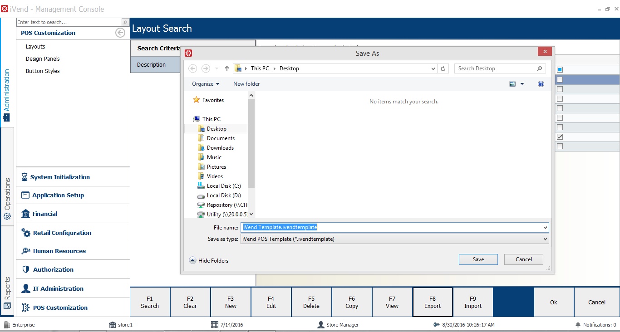Expand the address bar previous locations dropdown
Image resolution: width=620 pixels, height=332 pixels.
(x=433, y=68)
